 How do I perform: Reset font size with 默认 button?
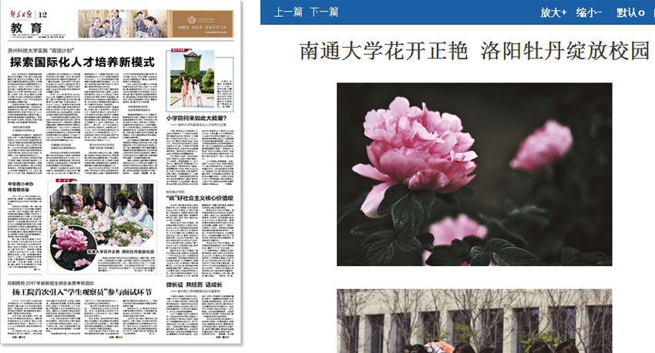point(630,12)
